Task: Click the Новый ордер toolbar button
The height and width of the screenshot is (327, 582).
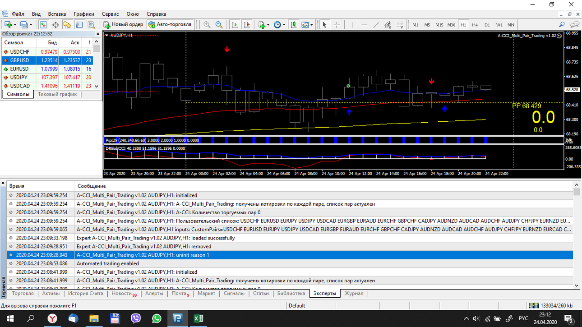Action: coord(123,24)
